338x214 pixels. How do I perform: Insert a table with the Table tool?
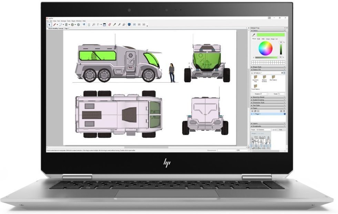tap(104, 25)
